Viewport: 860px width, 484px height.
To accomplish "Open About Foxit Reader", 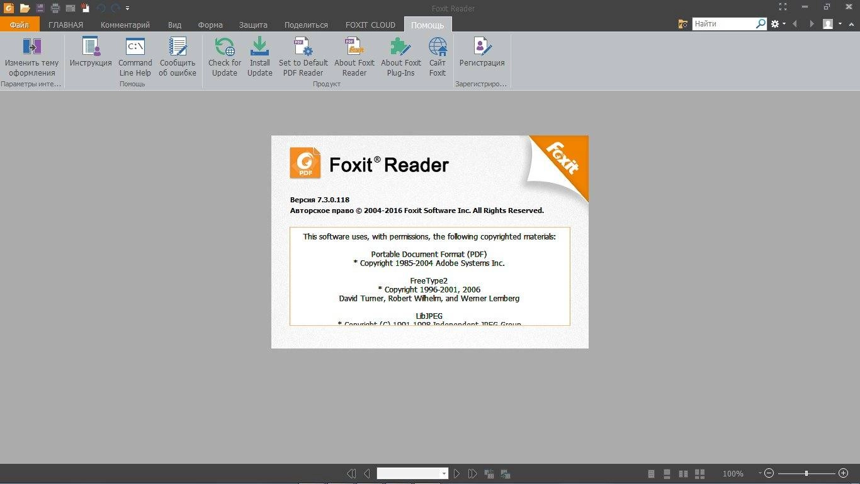I will [354, 57].
